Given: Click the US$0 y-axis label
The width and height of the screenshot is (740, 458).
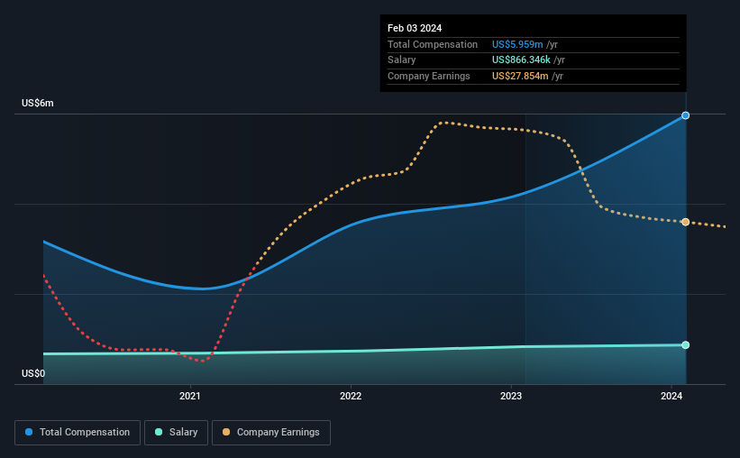Looking at the screenshot, I should point(33,373).
